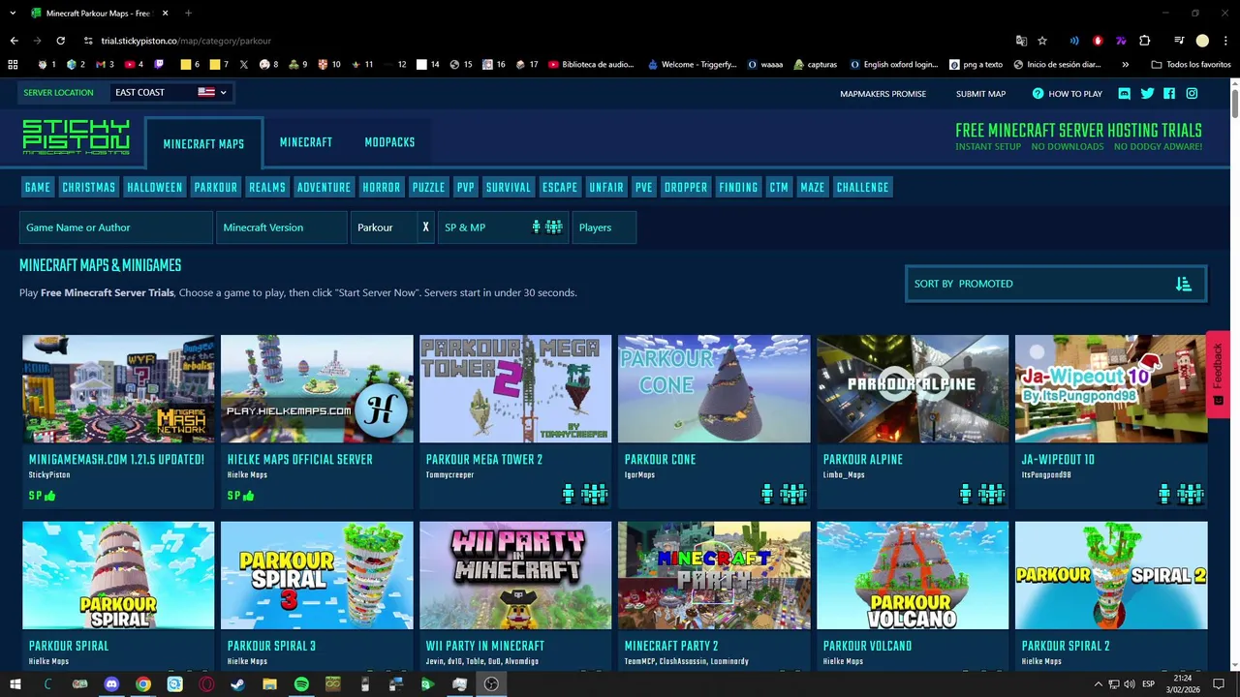1240x697 pixels.
Task: Open the Players filter dropdown
Action: (604, 227)
